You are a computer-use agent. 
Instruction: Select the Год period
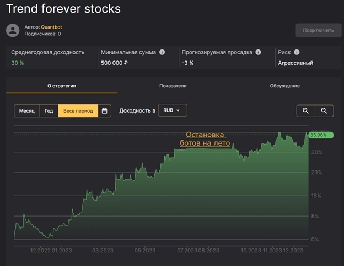(x=49, y=111)
